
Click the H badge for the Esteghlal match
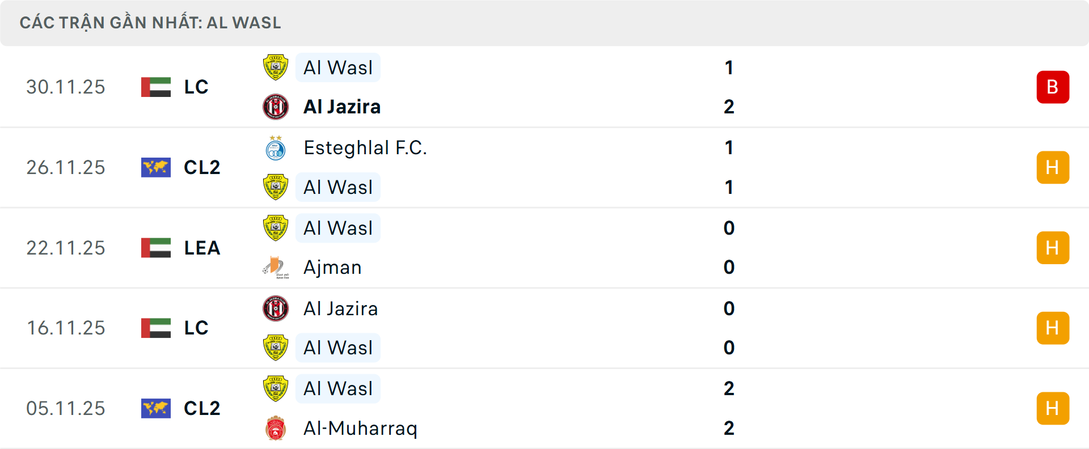click(1053, 167)
